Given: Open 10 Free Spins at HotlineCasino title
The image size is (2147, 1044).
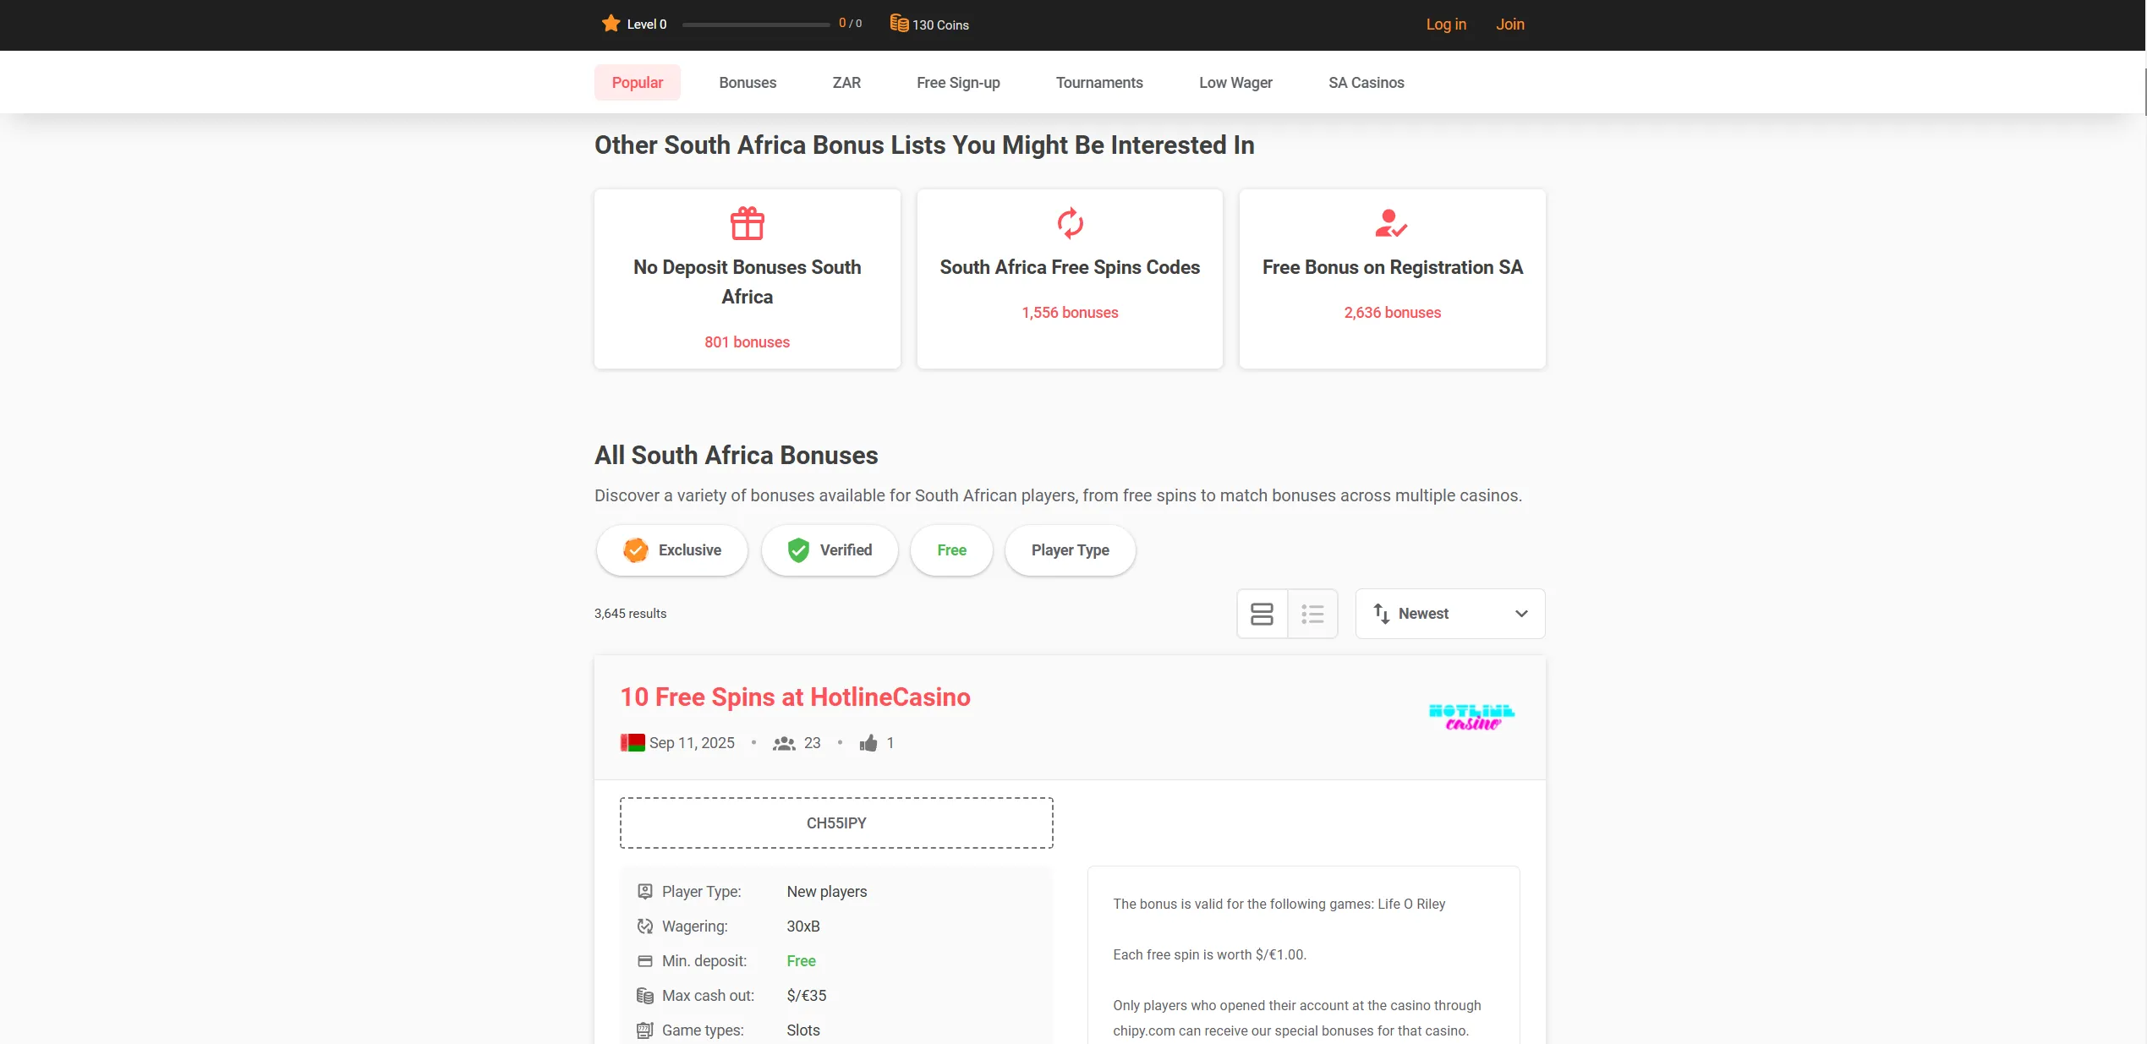Looking at the screenshot, I should 795,697.
